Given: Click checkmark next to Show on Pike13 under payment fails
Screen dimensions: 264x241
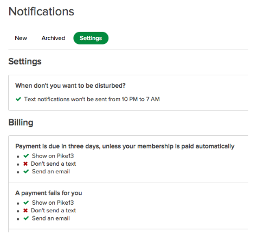Looking at the screenshot, I should pos(26,203).
